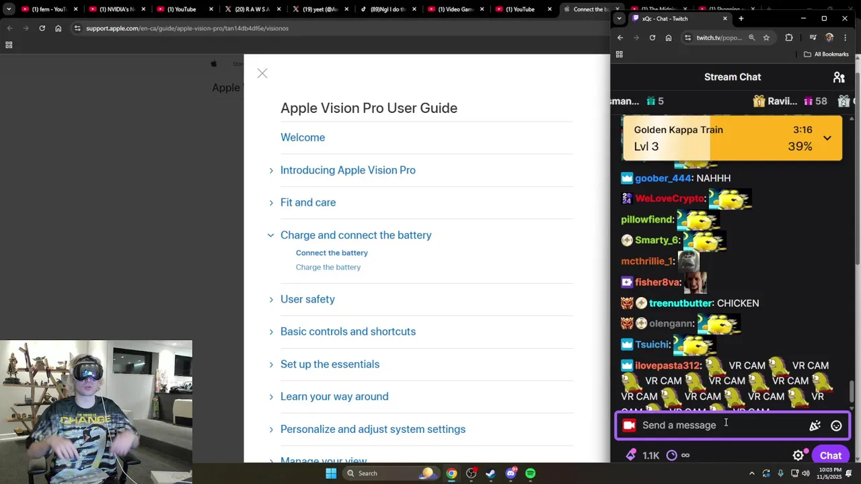This screenshot has height=484, width=861.
Task: Expand Personalize and adjust system settings section
Action: (271, 429)
